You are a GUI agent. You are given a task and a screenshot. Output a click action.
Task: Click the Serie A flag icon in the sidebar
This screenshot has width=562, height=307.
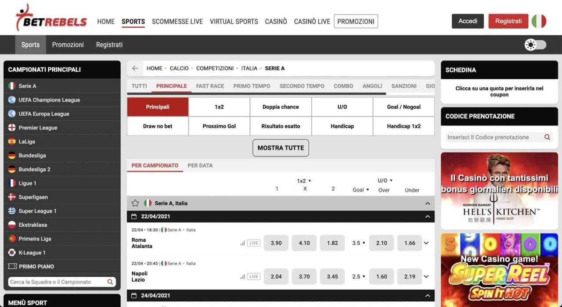(12, 86)
